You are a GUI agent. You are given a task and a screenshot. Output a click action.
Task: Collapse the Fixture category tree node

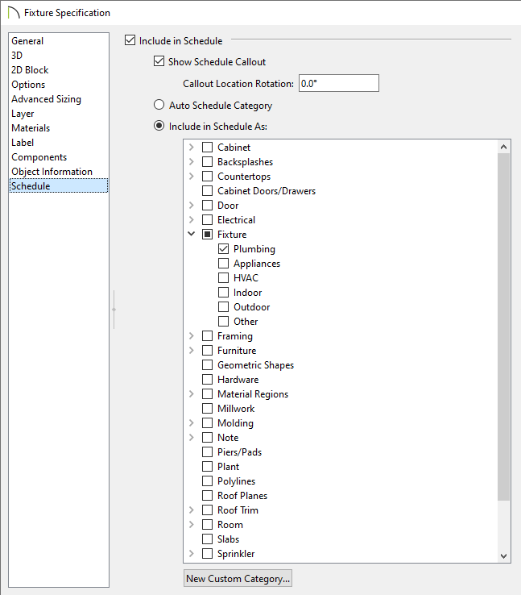(191, 235)
